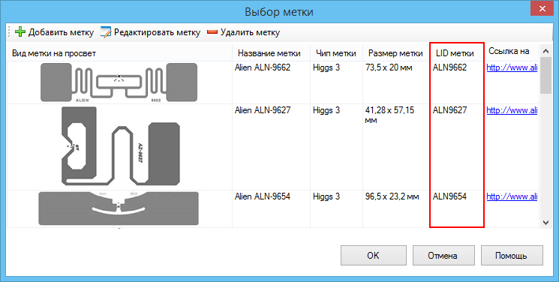Click 'Higgs 3' in the ALN-9627 row
Viewport: 559px width, 282px height.
[x=326, y=110]
